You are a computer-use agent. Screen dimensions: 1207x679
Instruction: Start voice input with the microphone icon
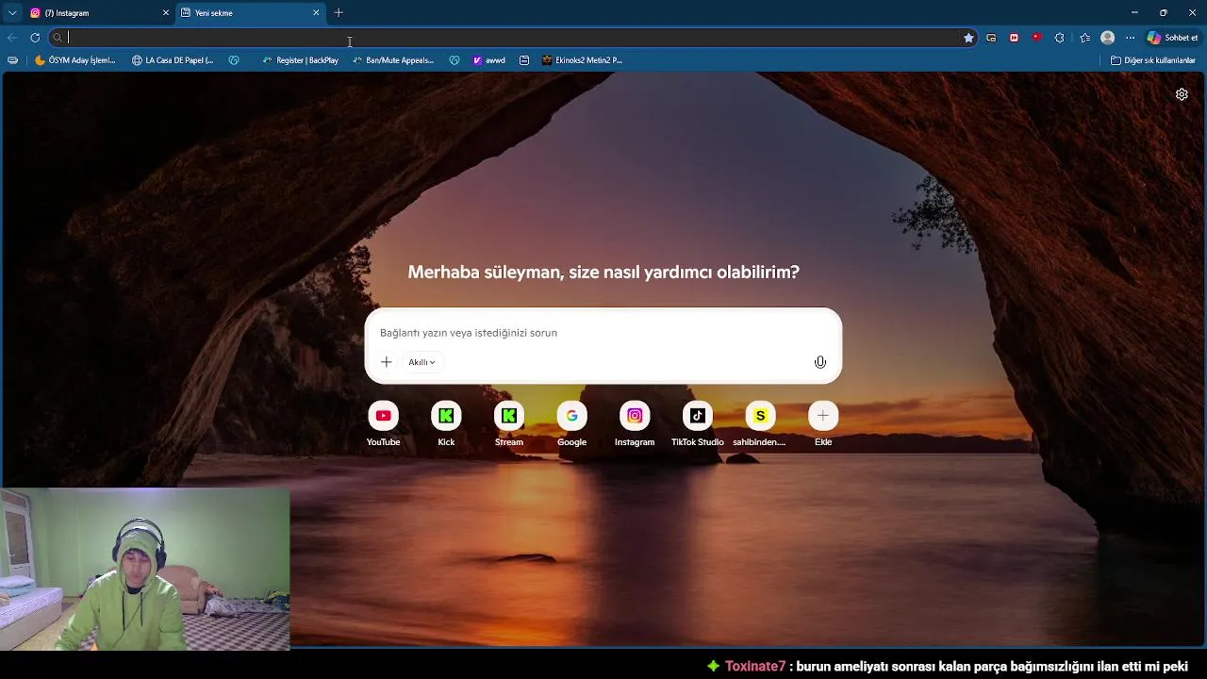[x=820, y=362]
